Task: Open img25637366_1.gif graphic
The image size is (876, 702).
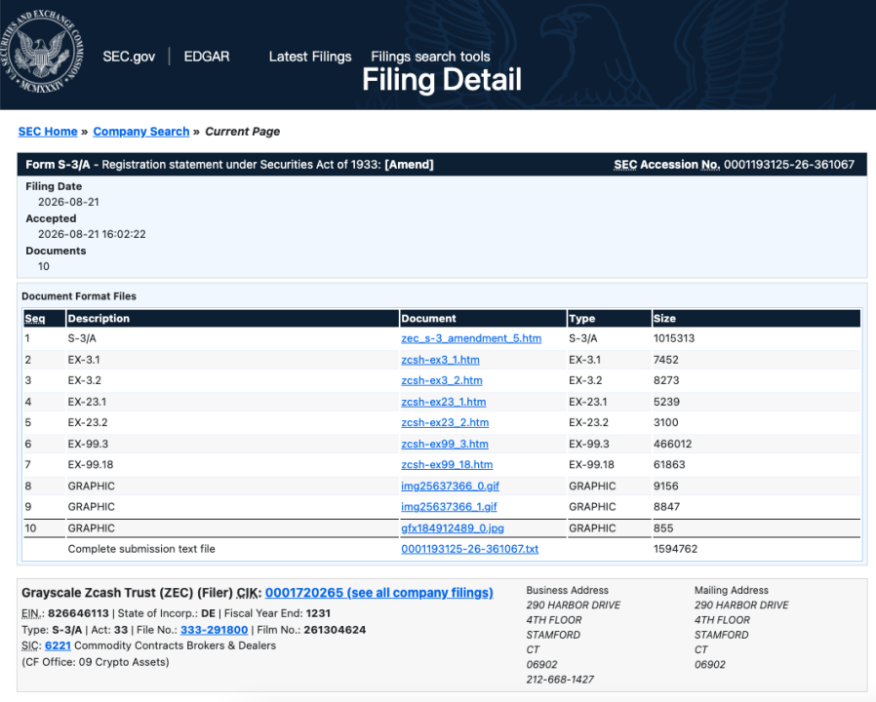Action: (x=449, y=507)
